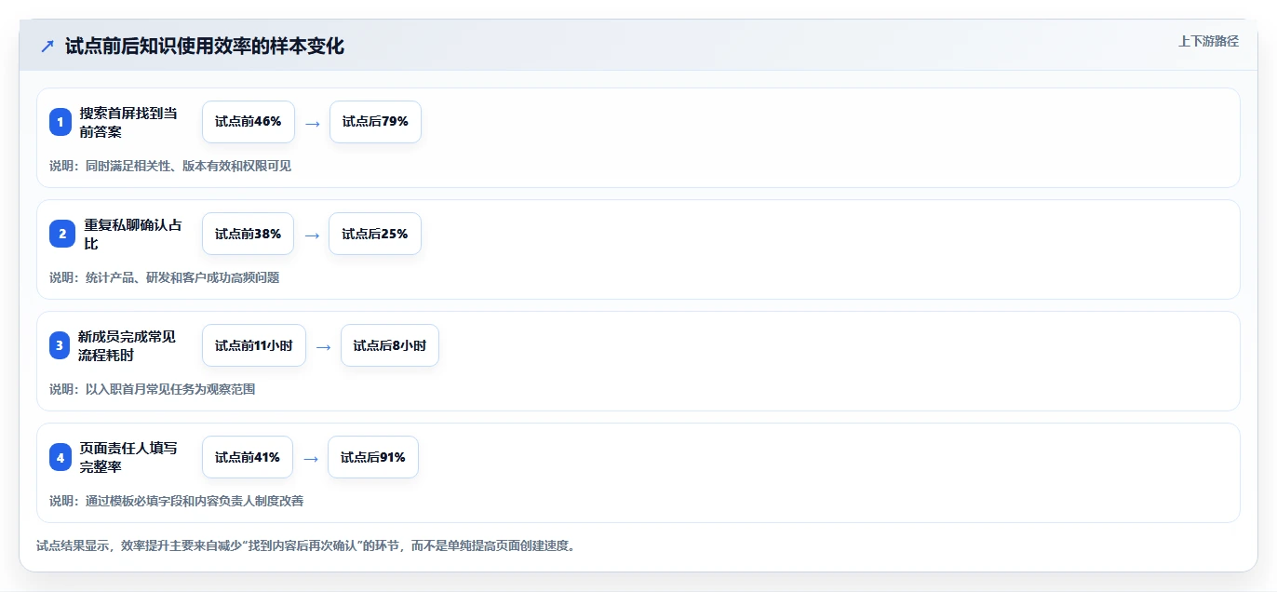The height and width of the screenshot is (592, 1277).
Task: Click the number 3 badge
Action: (x=60, y=345)
